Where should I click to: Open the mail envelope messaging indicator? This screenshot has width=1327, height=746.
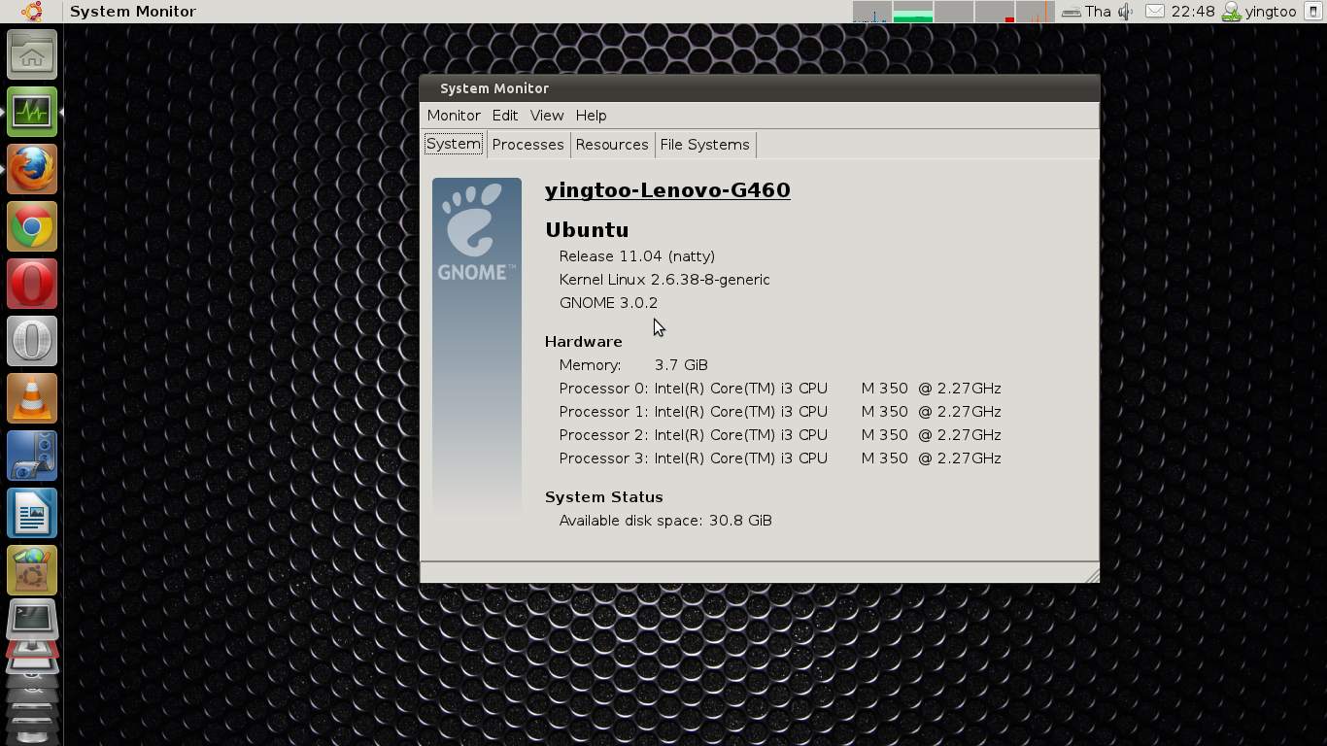click(1154, 12)
